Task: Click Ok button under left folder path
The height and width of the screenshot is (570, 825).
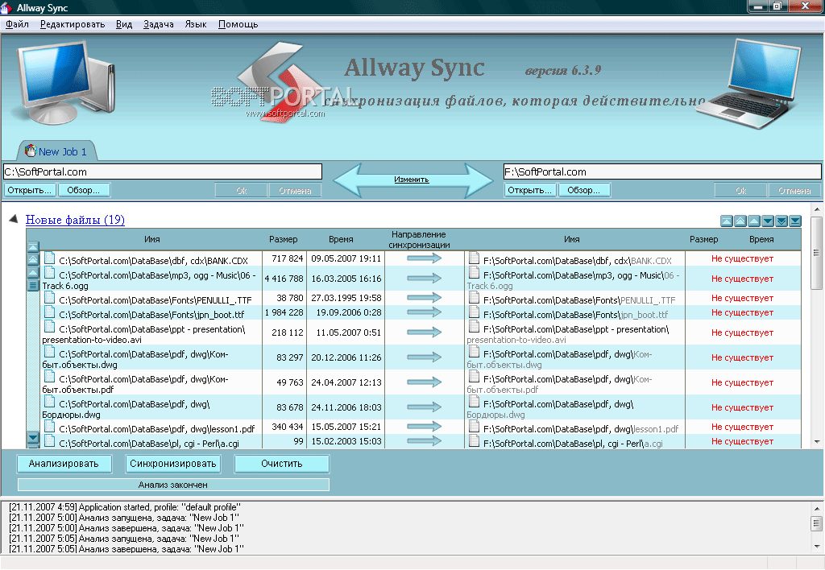Action: point(242,191)
